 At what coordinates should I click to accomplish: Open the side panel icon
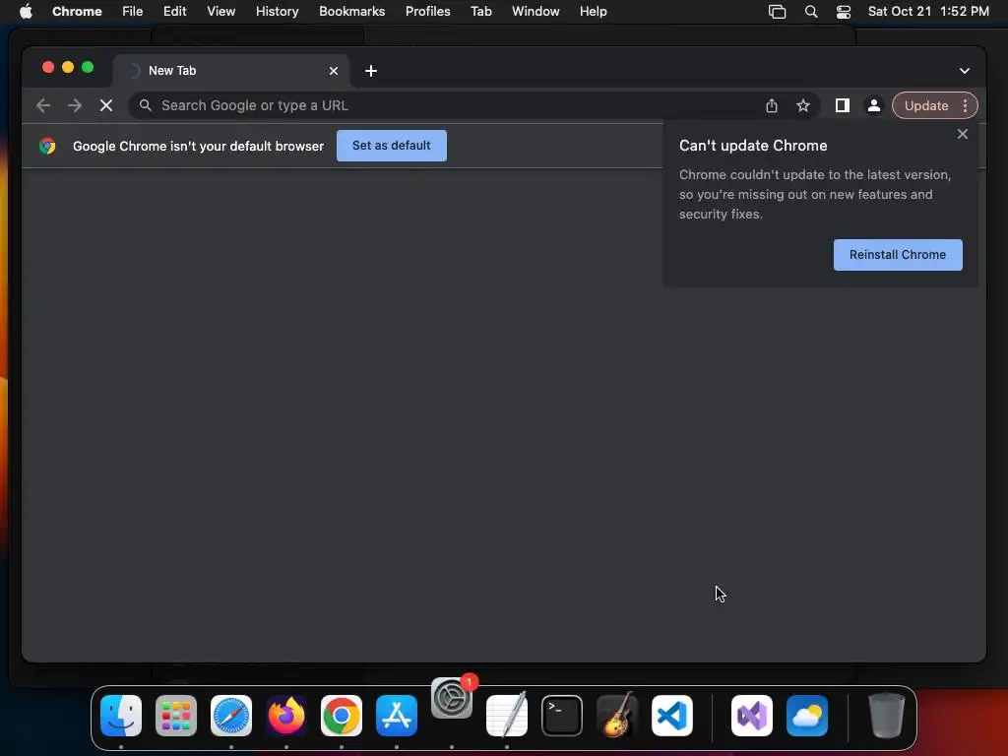pos(843,105)
